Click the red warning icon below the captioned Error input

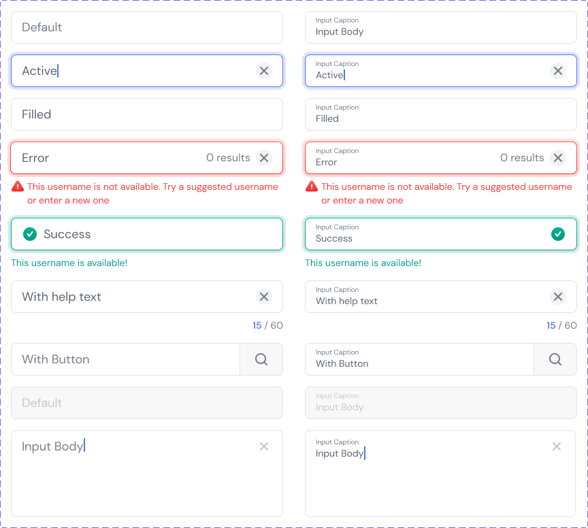click(x=312, y=186)
